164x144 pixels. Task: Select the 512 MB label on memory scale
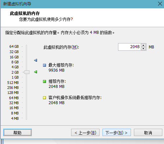click(x=13, y=83)
